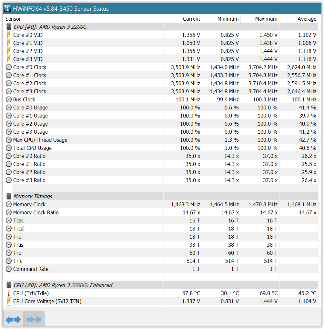Select the Memory Clock Ratio label
Viewport: 324px width, 329px height.
pyautogui.click(x=36, y=212)
